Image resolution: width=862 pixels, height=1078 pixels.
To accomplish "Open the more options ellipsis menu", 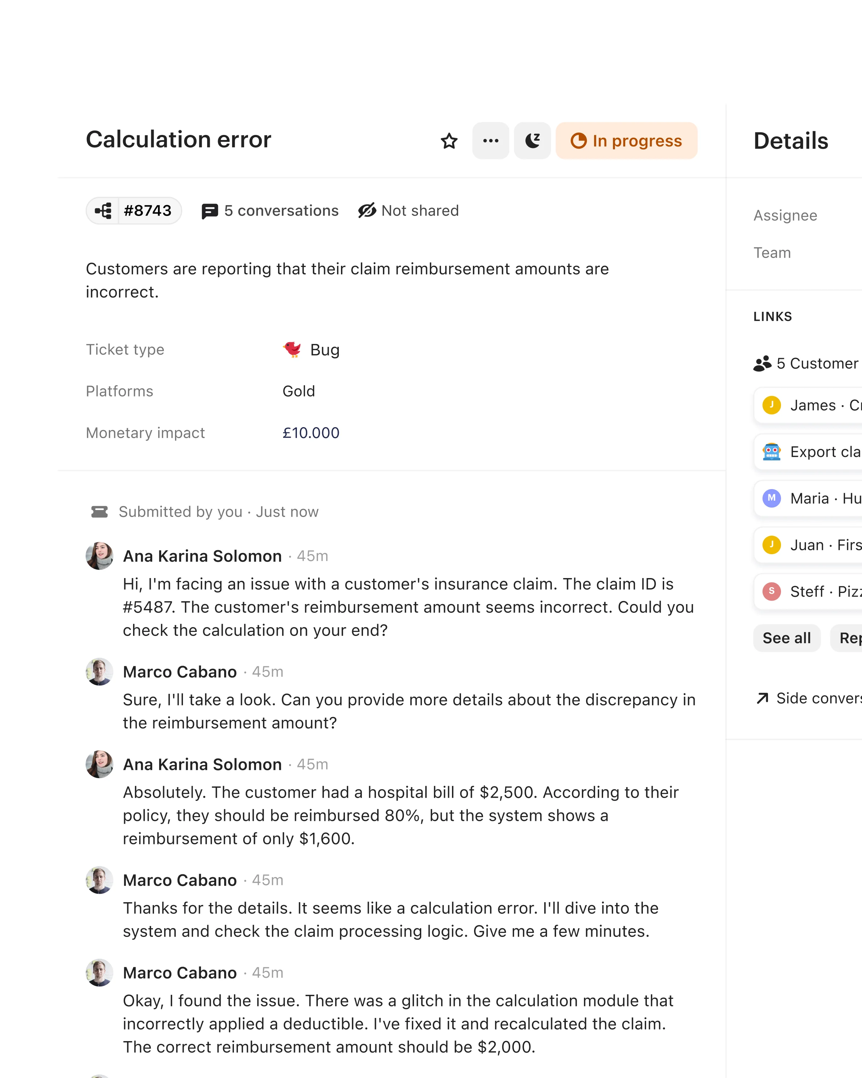I will (490, 140).
